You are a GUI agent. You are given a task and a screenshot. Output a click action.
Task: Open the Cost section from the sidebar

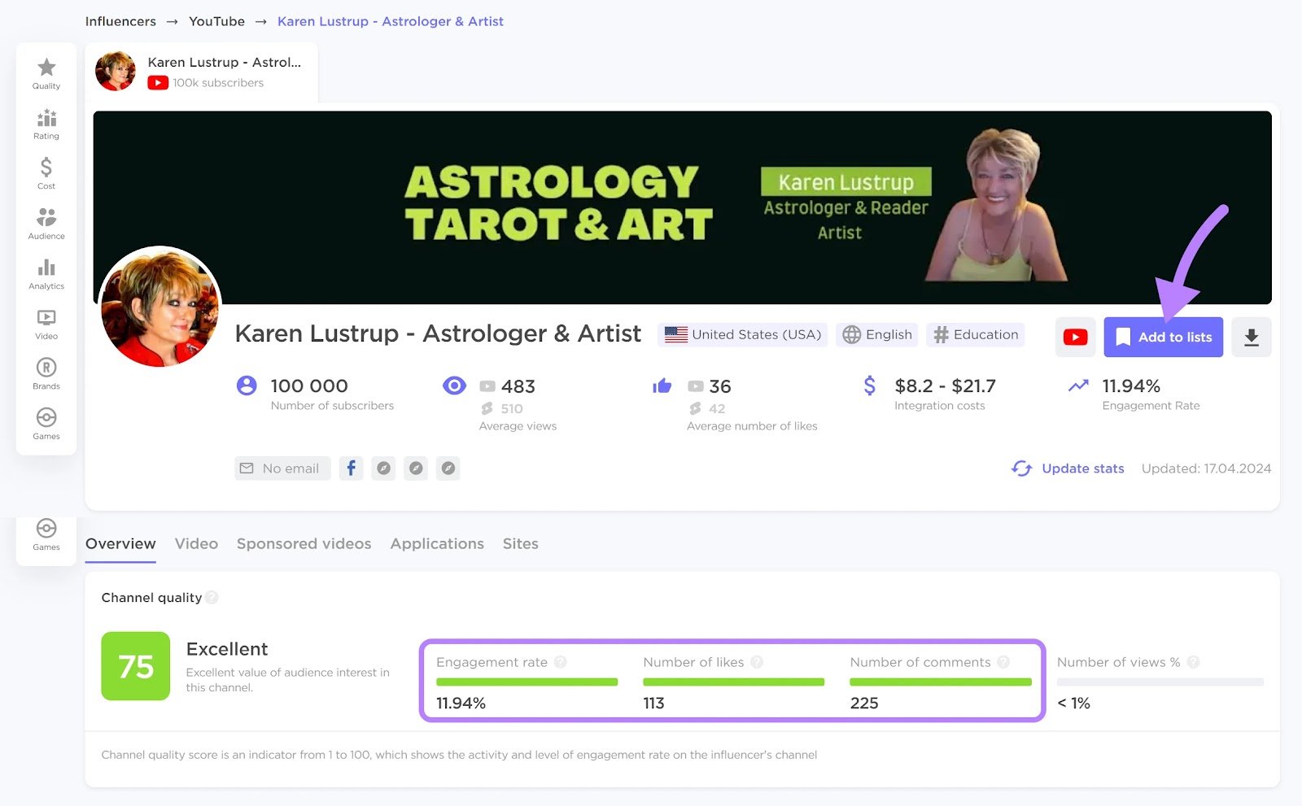(46, 174)
